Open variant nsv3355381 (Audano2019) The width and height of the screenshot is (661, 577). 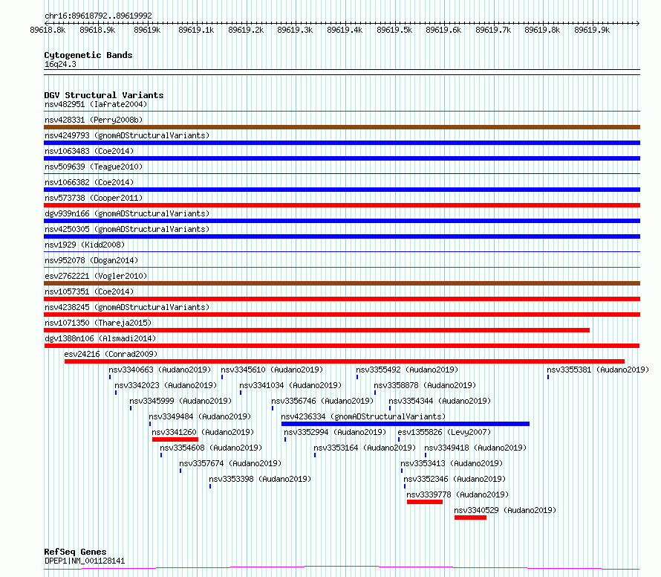point(598,370)
